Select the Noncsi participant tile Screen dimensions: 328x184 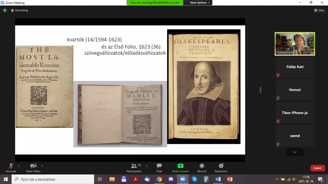coord(295,90)
